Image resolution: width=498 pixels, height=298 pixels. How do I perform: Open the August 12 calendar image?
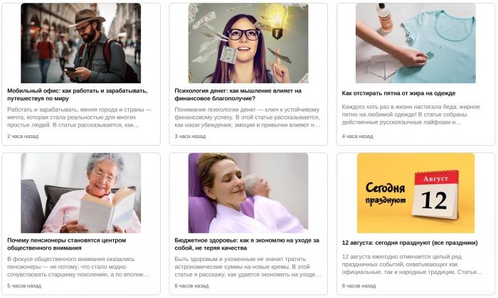tap(415, 193)
